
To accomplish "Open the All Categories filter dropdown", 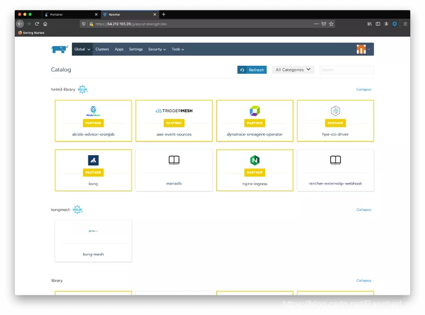I will click(x=293, y=70).
